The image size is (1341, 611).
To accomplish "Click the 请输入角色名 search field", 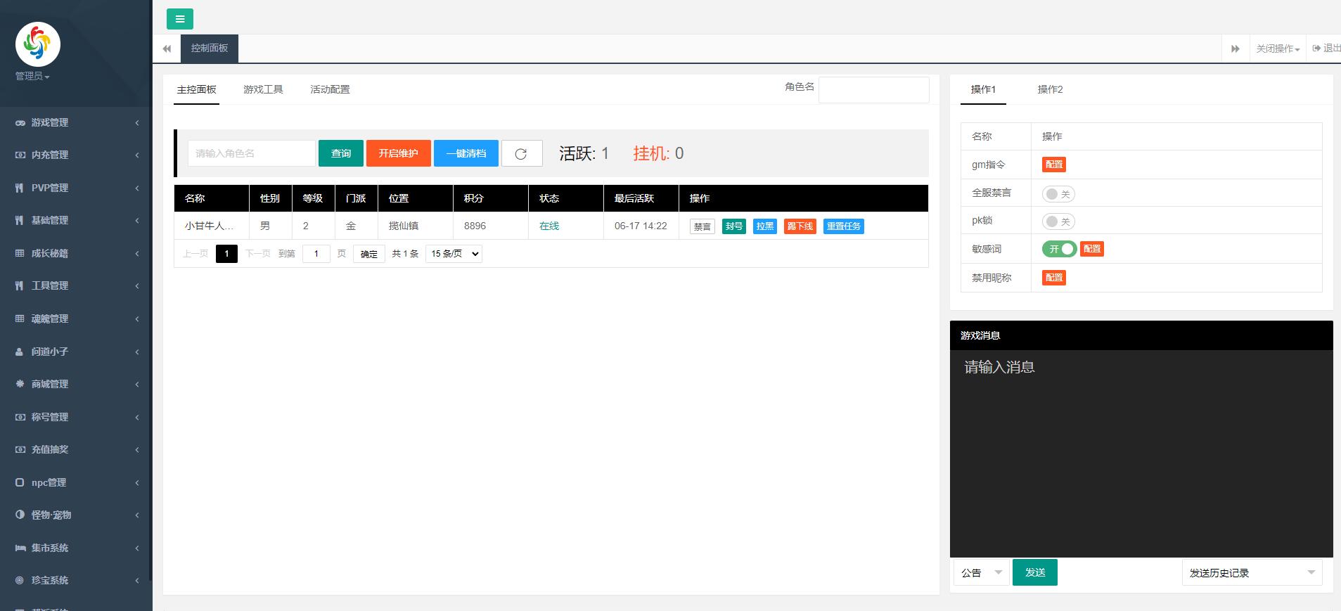I will coord(251,153).
